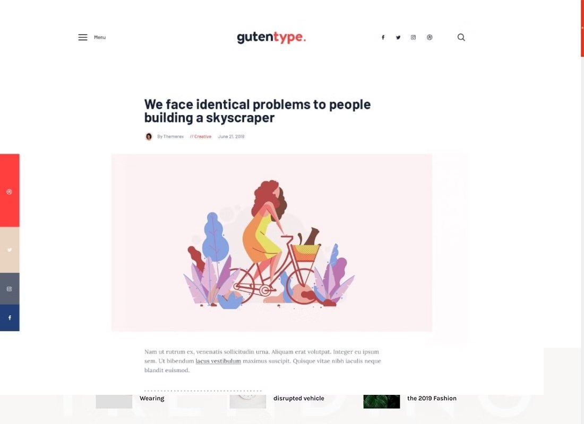The image size is (584, 424).
Task: Open the disrupted vehicle related post
Action: tap(299, 398)
